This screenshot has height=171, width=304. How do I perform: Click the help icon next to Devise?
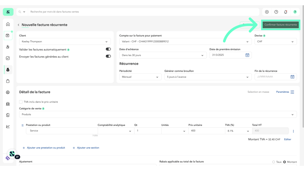coord(264,36)
